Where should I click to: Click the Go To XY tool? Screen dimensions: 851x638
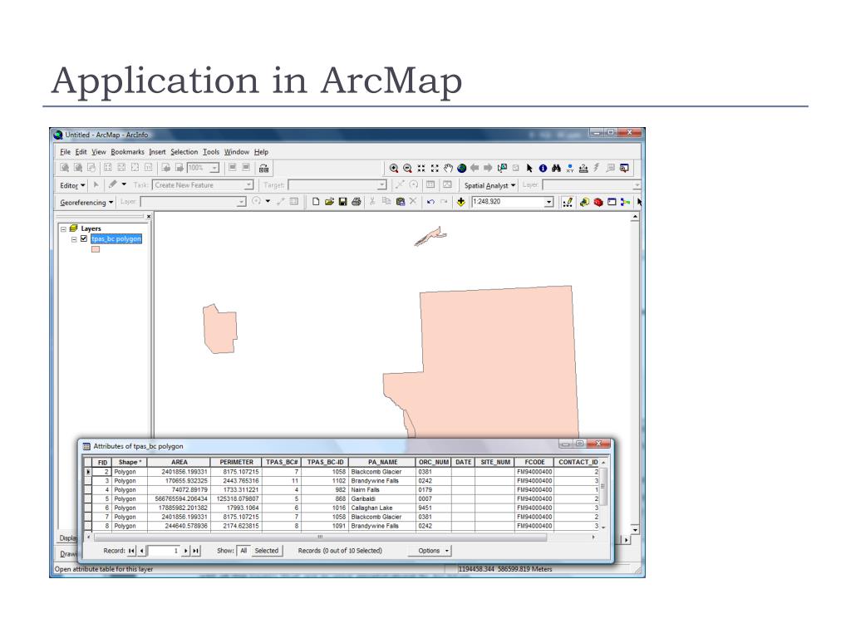(x=570, y=168)
